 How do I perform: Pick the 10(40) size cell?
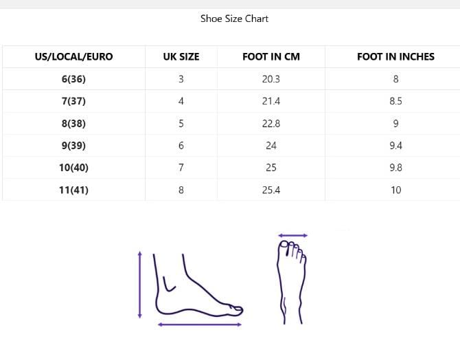tap(73, 168)
